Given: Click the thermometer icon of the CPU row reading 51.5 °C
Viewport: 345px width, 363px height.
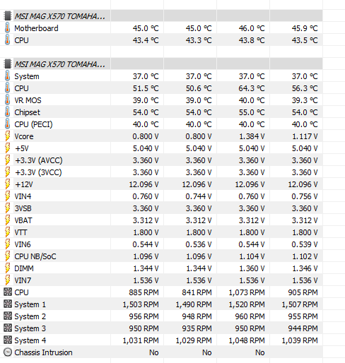Looking at the screenshot, I should tap(8, 88).
